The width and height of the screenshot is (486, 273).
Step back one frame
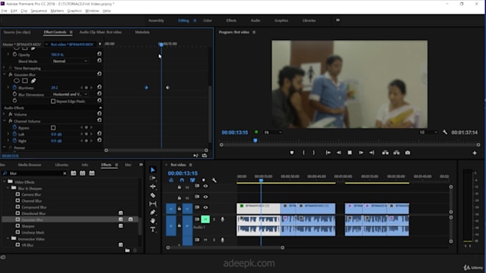point(339,153)
